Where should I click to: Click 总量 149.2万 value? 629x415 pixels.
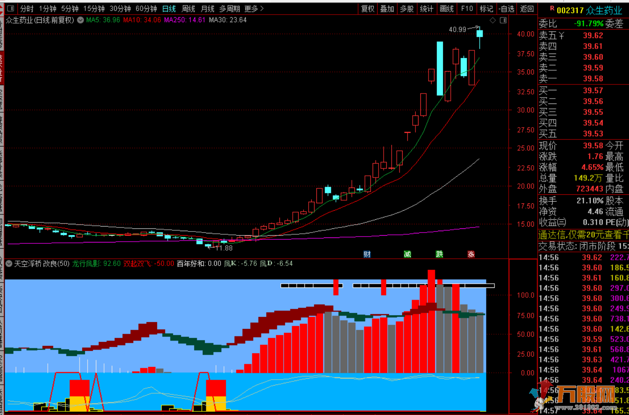pyautogui.click(x=588, y=178)
